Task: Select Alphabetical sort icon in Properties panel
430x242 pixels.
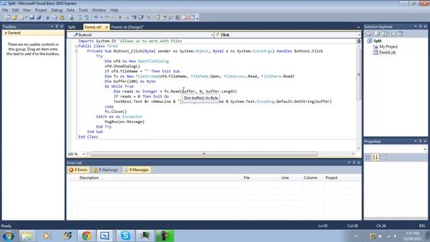Action: [x=375, y=157]
